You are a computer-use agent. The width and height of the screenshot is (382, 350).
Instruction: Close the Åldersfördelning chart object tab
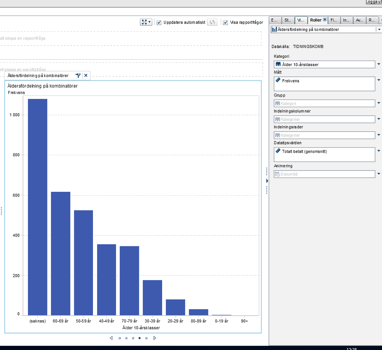[x=86, y=76]
